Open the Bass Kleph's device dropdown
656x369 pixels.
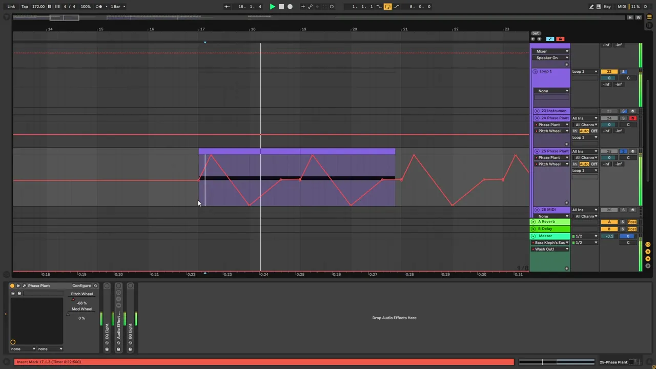551,243
